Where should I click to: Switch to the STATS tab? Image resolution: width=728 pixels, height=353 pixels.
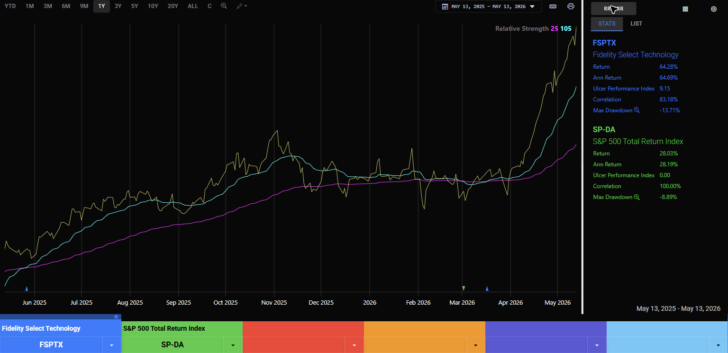(607, 24)
